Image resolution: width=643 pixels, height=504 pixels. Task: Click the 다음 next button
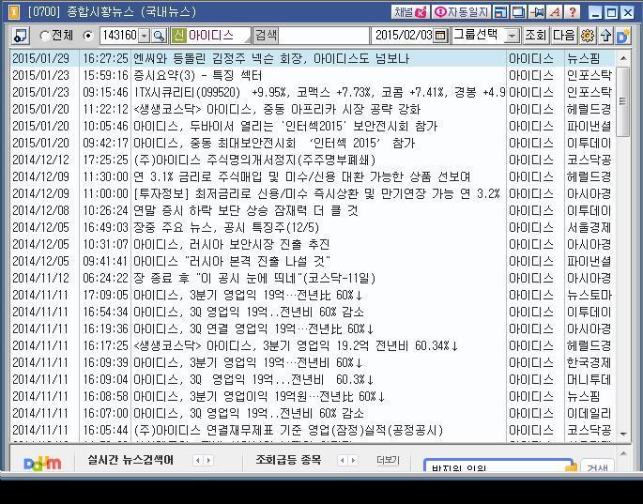(563, 36)
